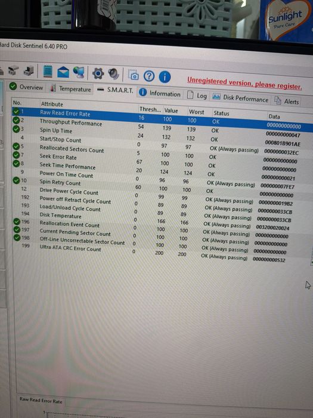Sort by the No. column header
The width and height of the screenshot is (313, 418).
point(17,103)
